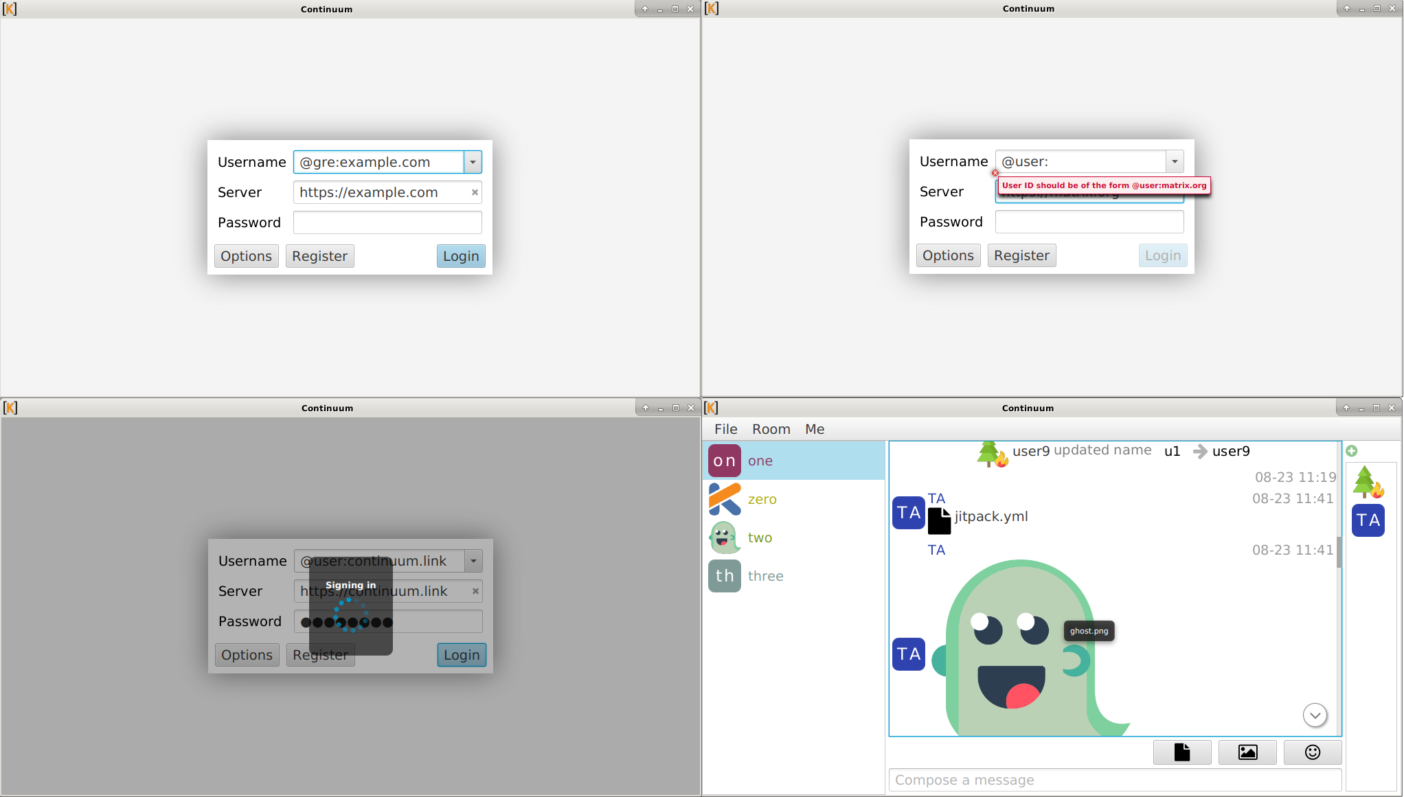Click Login in the example.com window
The width and height of the screenshot is (1404, 797).
coord(460,256)
